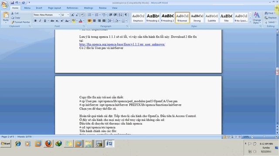Open the Replace dialog
This screenshot has width=279, height=156.
pos(271,18)
